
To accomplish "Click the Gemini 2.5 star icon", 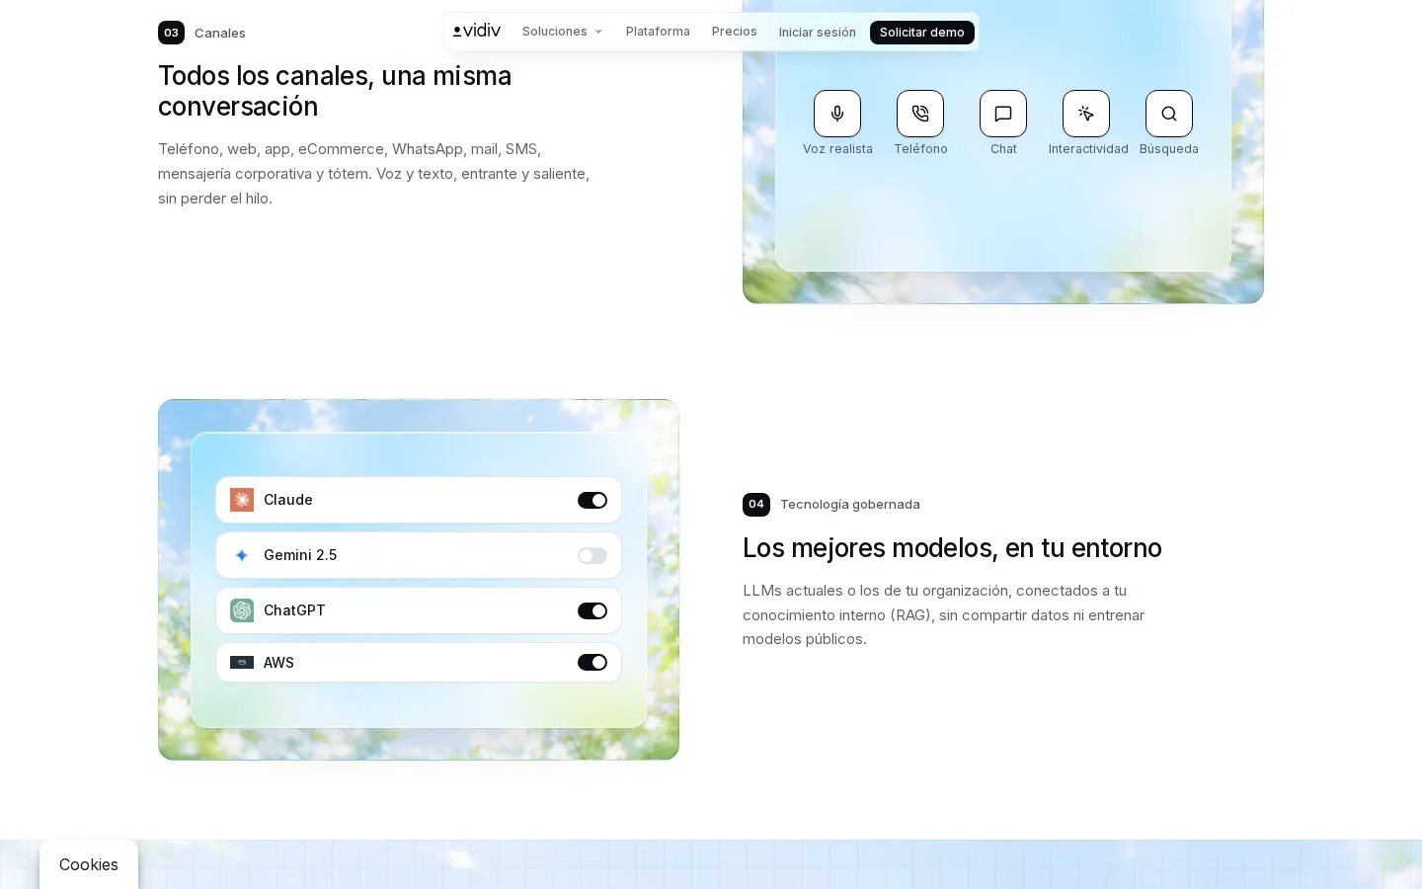I will [x=242, y=555].
